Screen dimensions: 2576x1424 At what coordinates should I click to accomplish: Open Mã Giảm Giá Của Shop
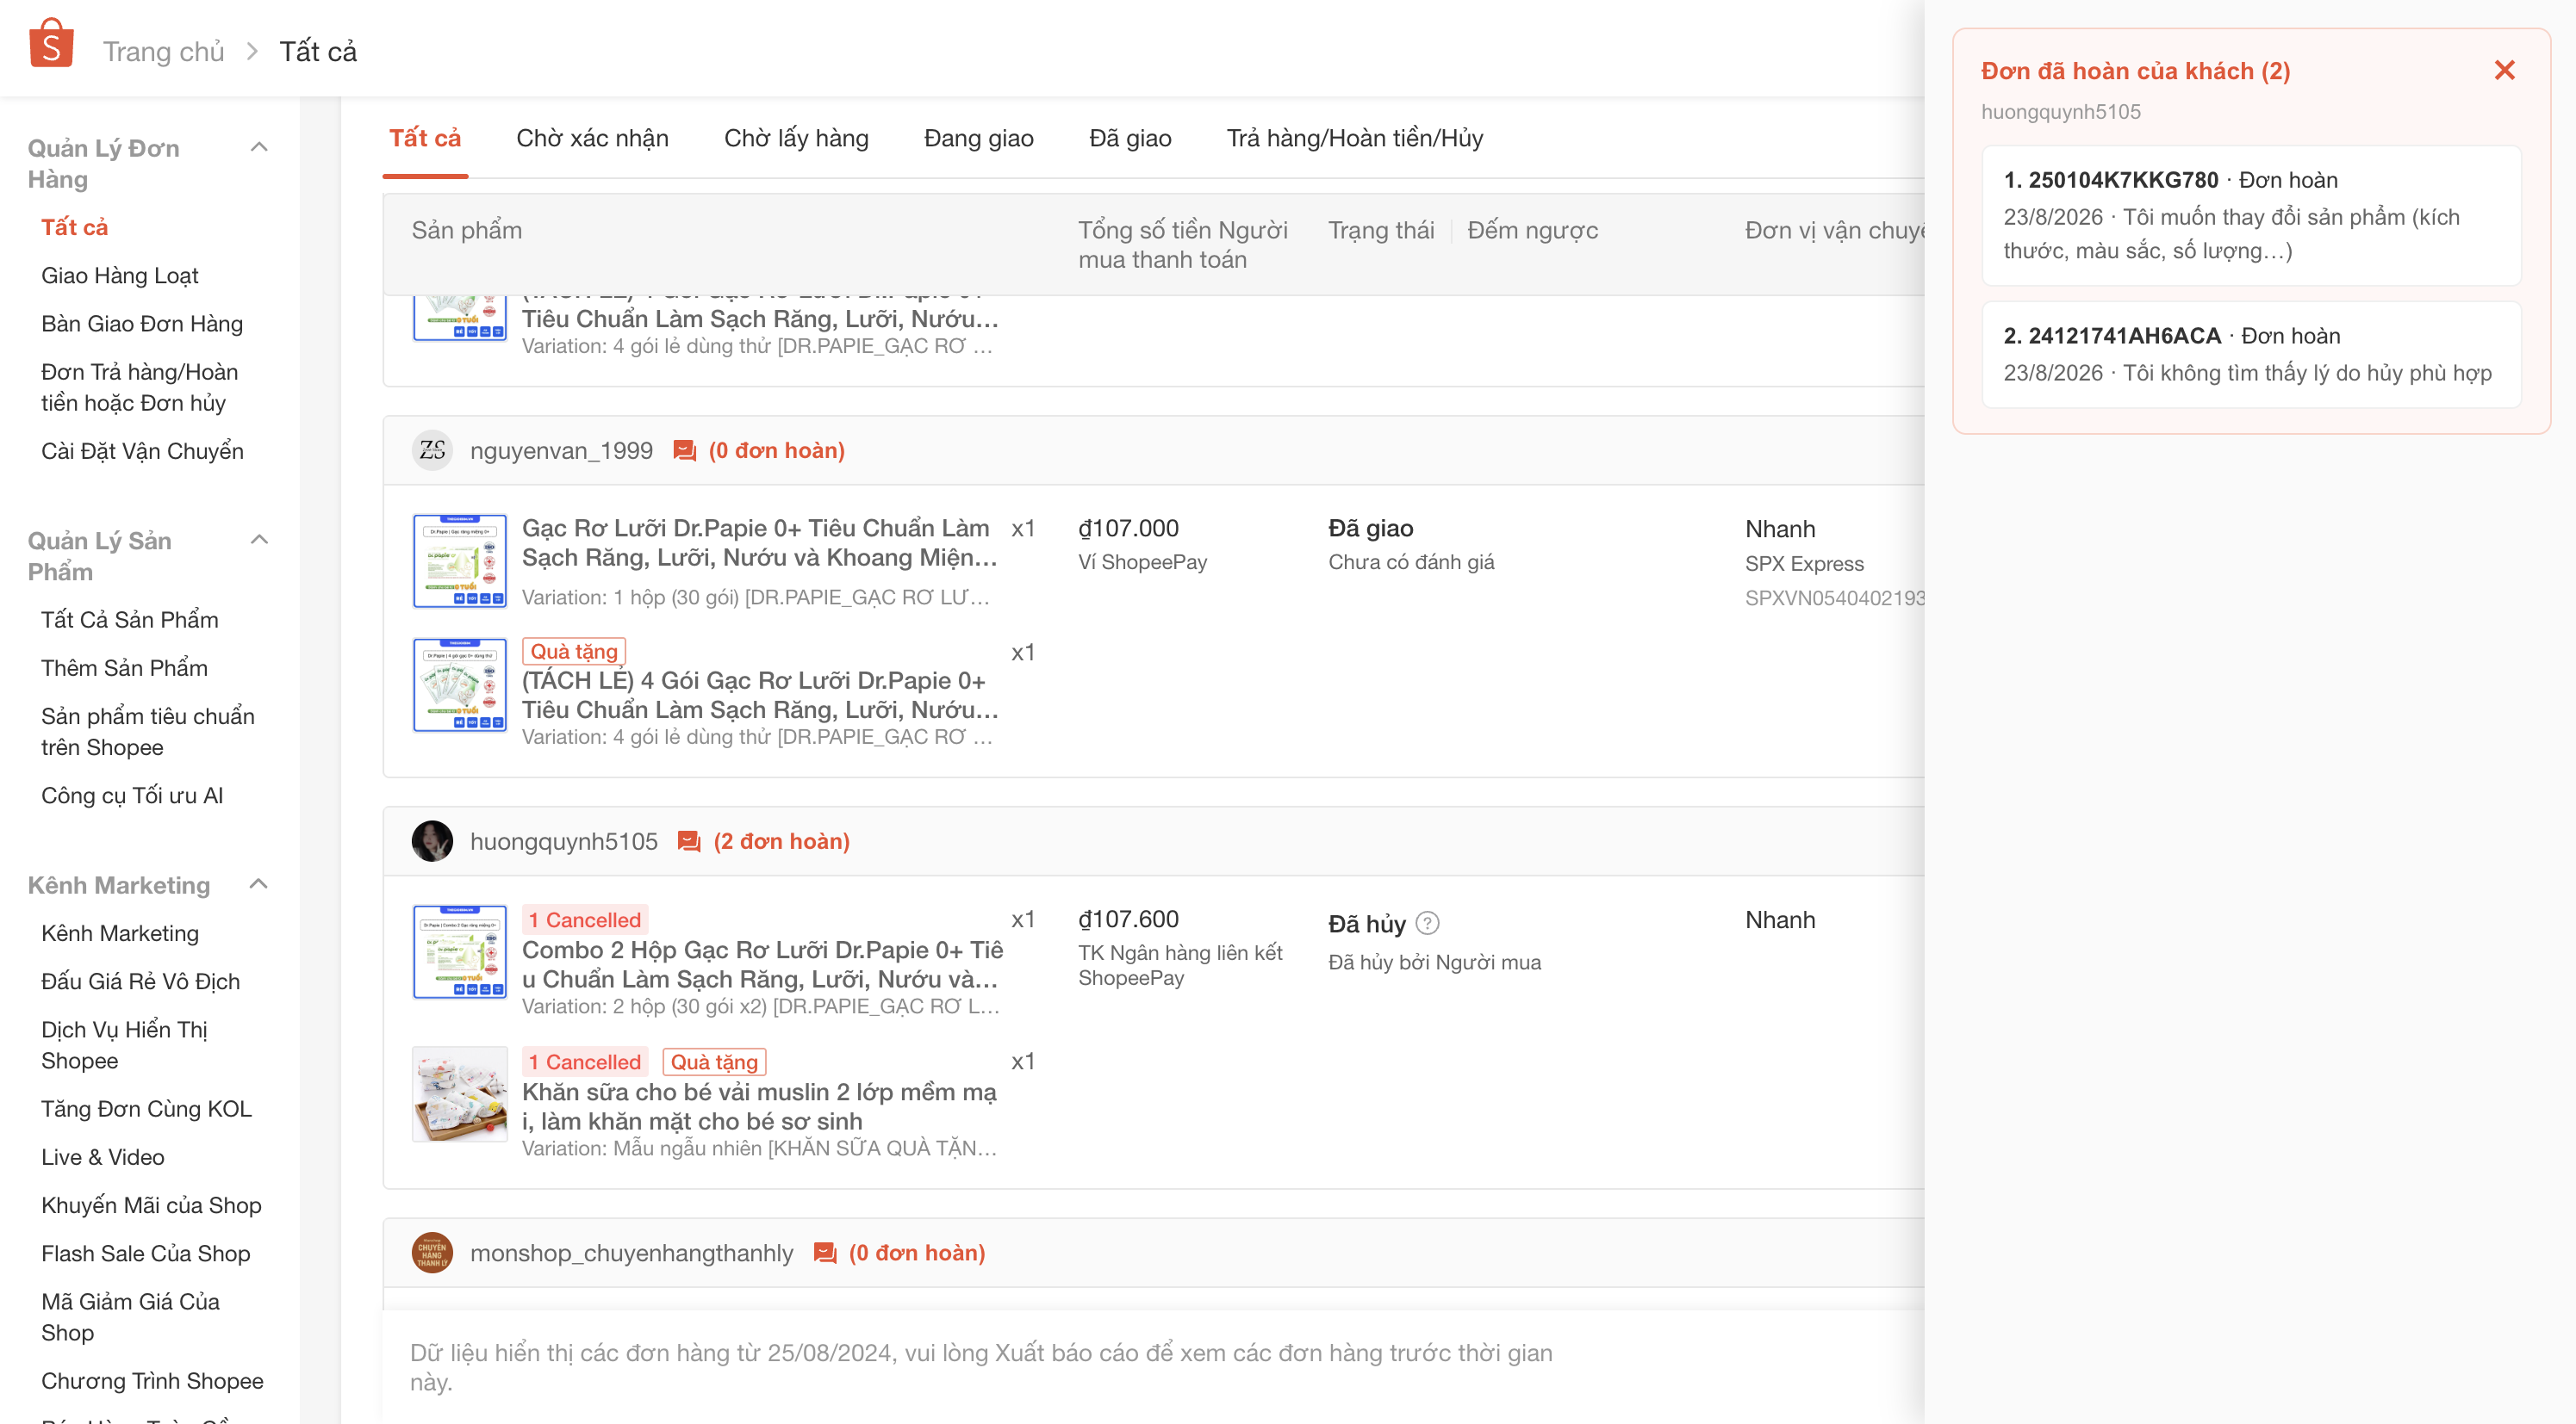click(x=131, y=1318)
